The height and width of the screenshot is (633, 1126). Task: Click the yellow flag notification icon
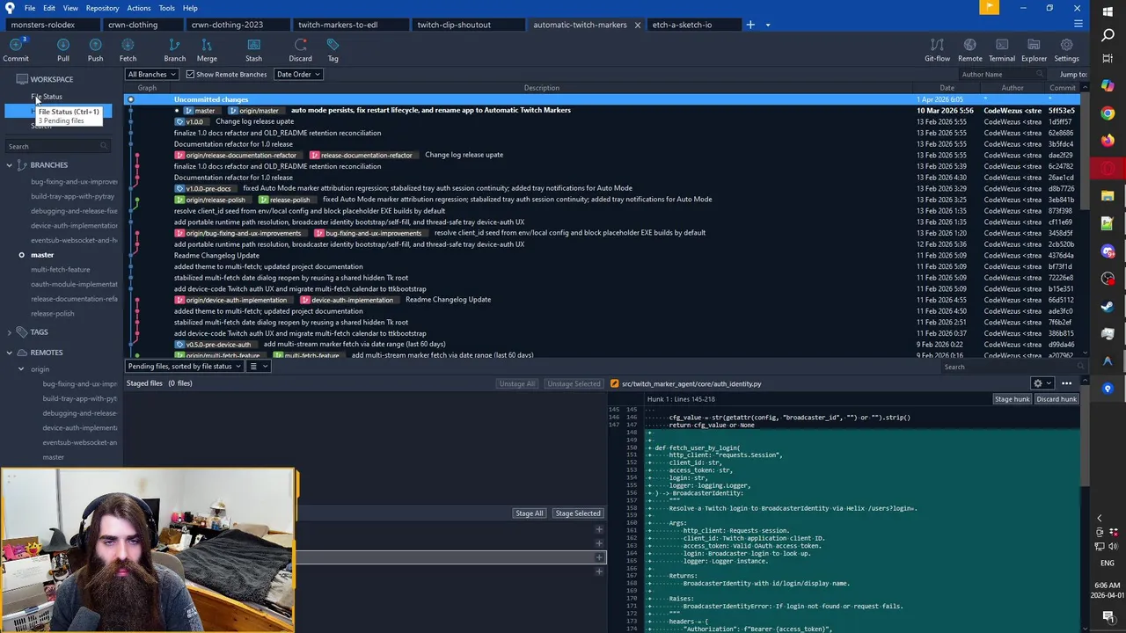[989, 8]
